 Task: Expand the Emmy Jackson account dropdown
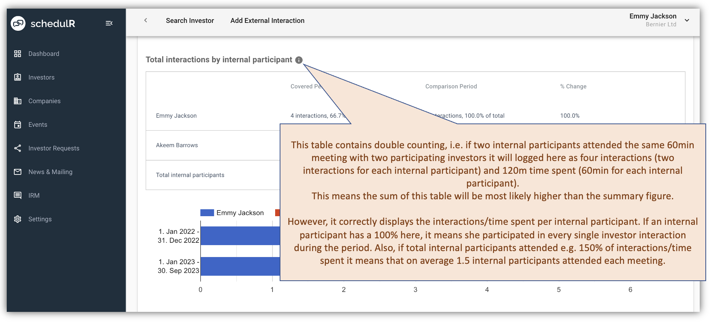(687, 20)
